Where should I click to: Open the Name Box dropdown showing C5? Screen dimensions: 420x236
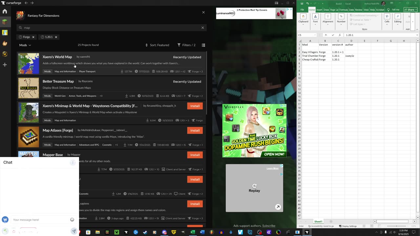tap(315, 35)
